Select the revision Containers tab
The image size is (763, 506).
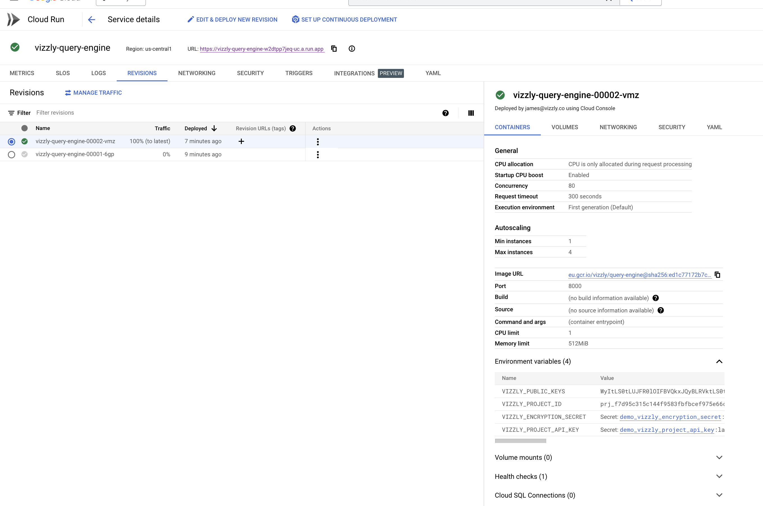coord(512,127)
